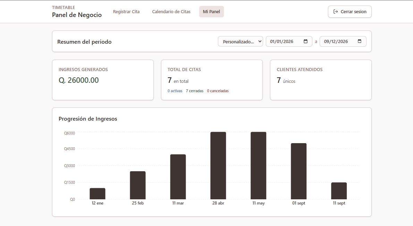Select the 11 sept revenue bar
This screenshot has height=226, width=413.
pyautogui.click(x=339, y=191)
